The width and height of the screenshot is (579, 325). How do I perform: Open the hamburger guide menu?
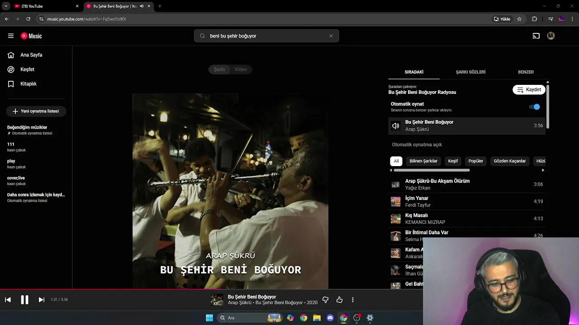click(11, 36)
